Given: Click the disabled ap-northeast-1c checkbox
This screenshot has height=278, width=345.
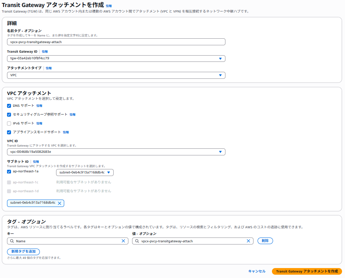Looking at the screenshot, I should tap(9, 182).
